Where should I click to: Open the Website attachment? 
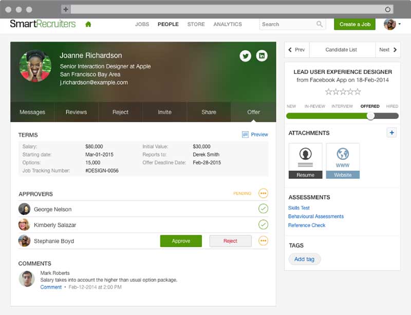point(343,161)
